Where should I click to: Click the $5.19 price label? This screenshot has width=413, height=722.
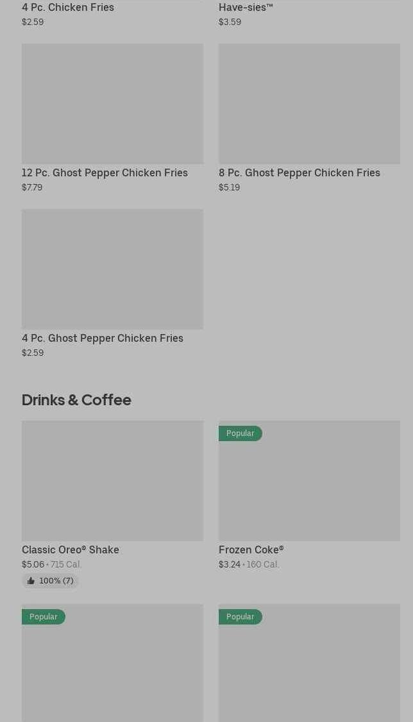pos(229,188)
